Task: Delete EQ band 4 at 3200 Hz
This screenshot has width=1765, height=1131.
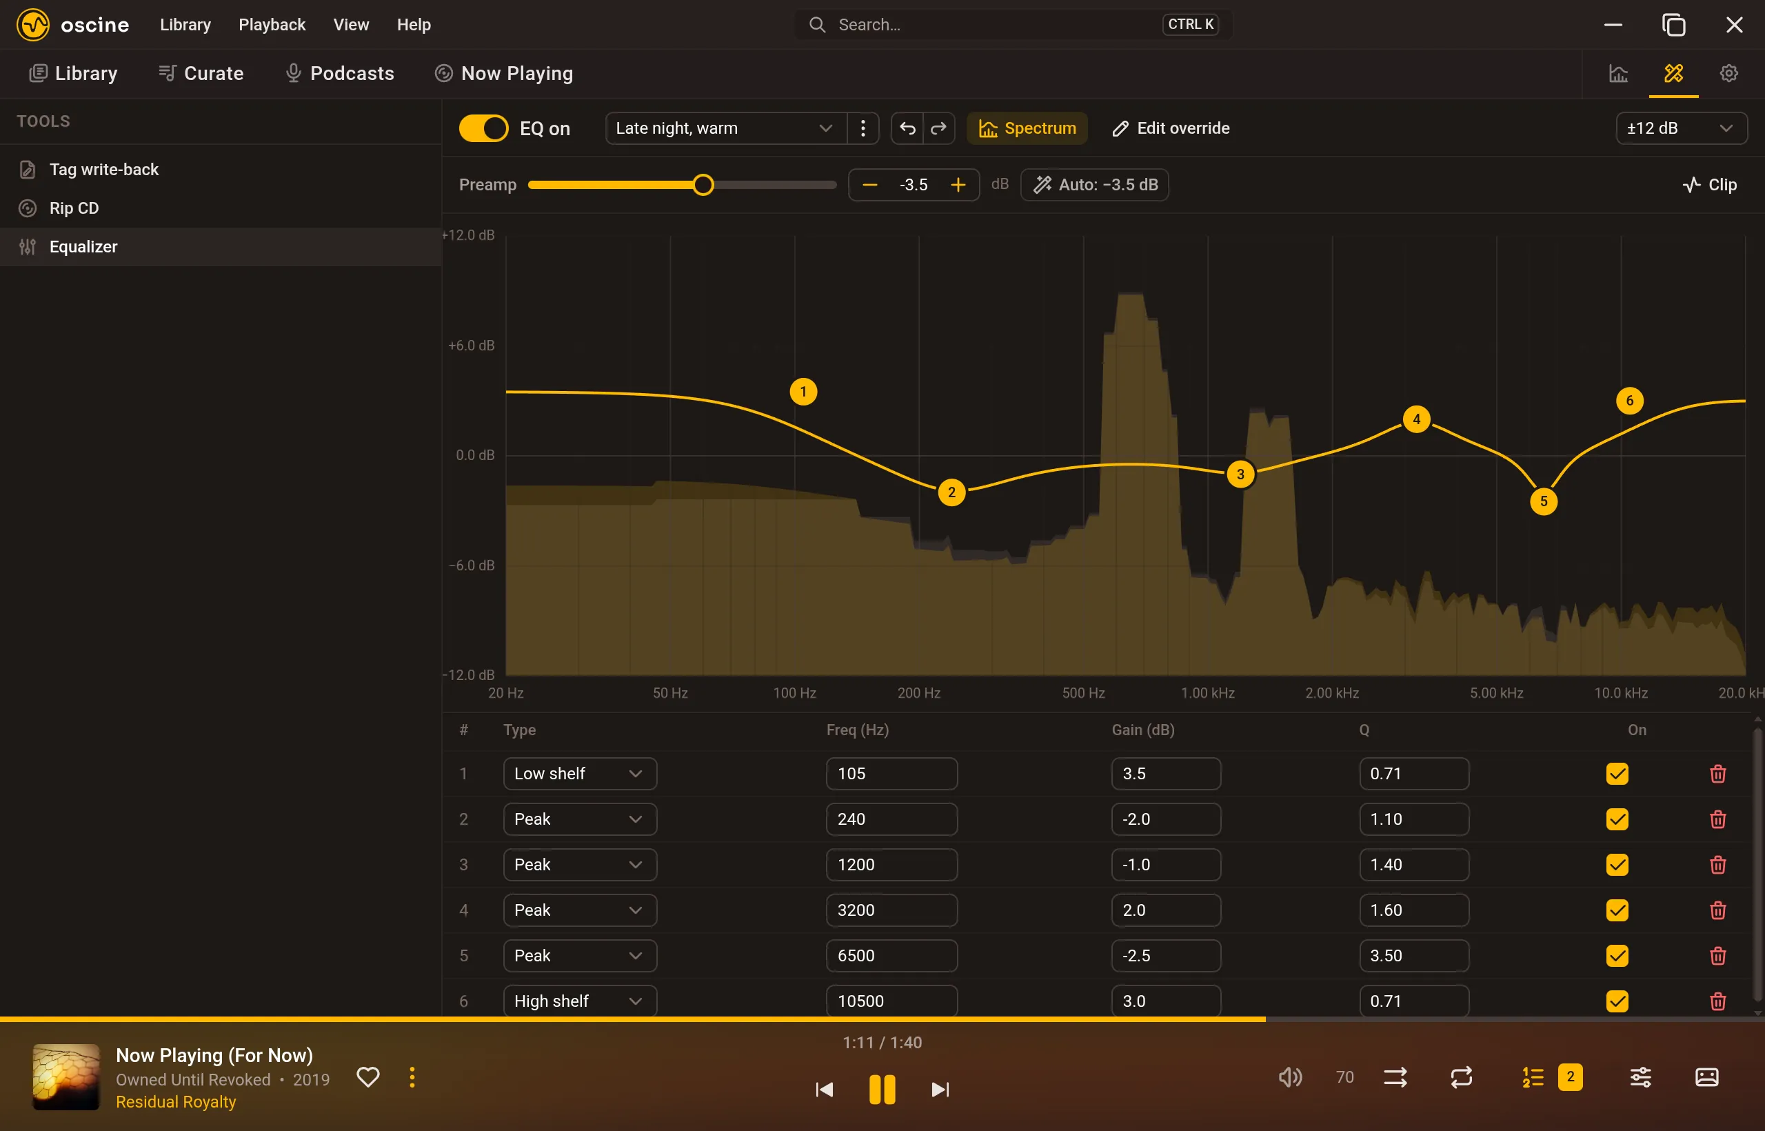Action: tap(1717, 911)
